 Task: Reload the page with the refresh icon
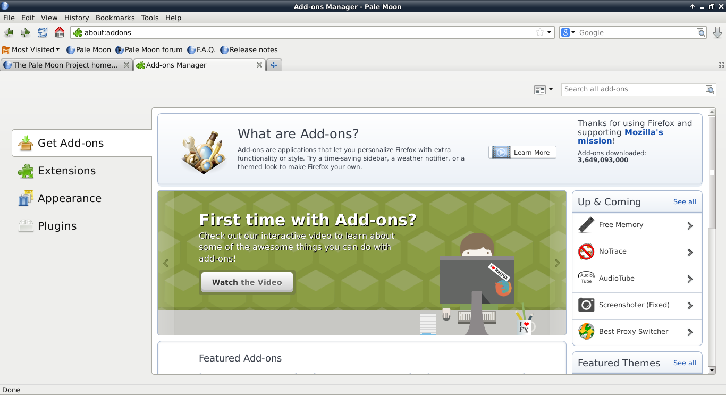(43, 32)
